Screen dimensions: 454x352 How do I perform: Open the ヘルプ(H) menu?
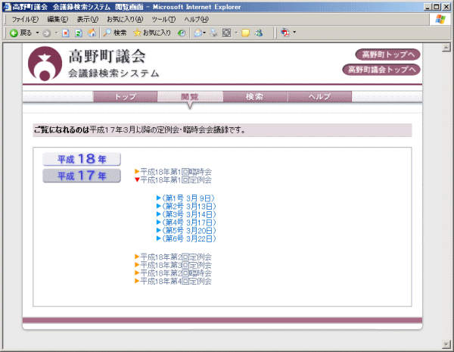coord(196,20)
